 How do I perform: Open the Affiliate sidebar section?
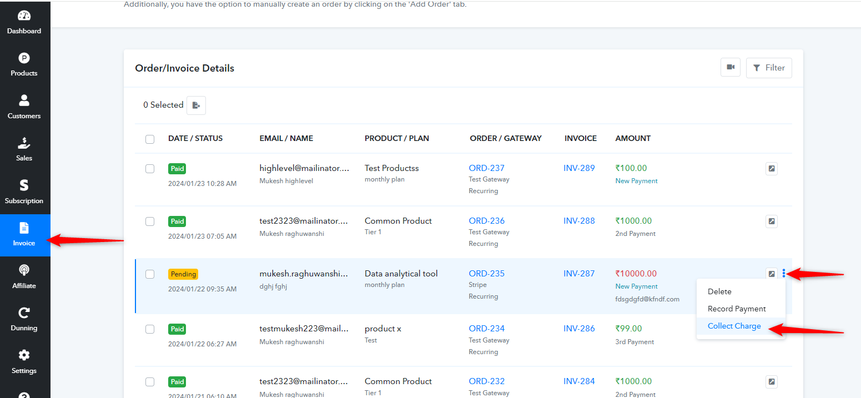24,277
